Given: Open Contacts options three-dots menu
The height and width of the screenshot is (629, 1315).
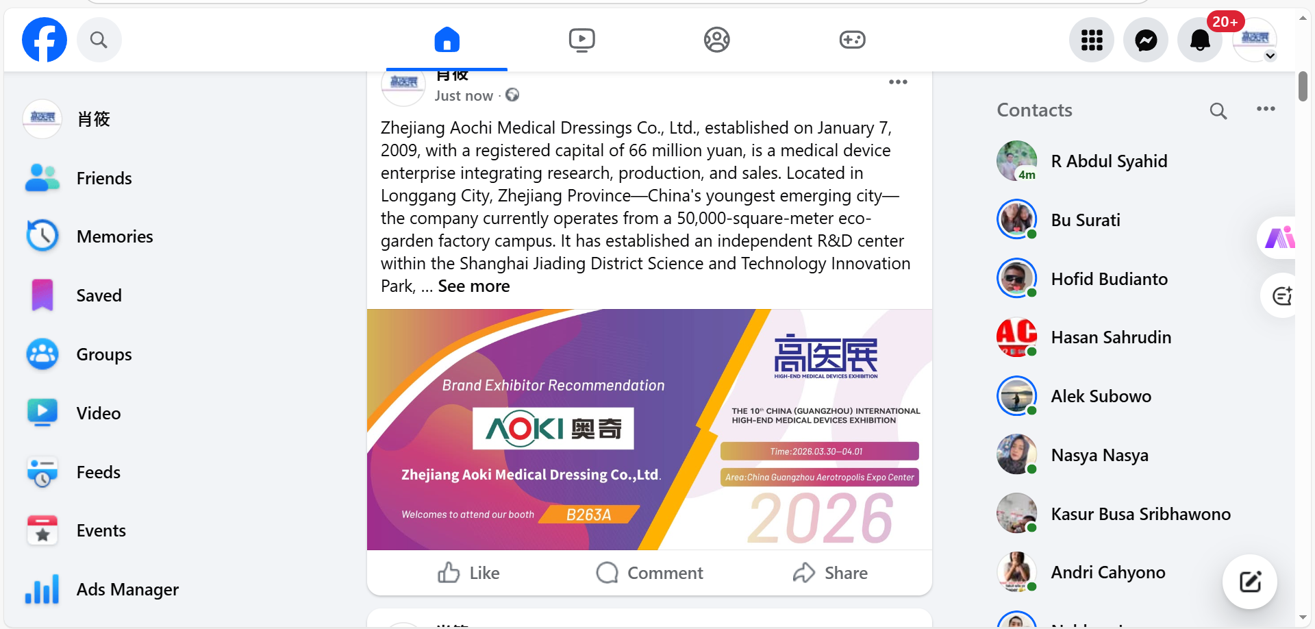Looking at the screenshot, I should click(x=1266, y=109).
